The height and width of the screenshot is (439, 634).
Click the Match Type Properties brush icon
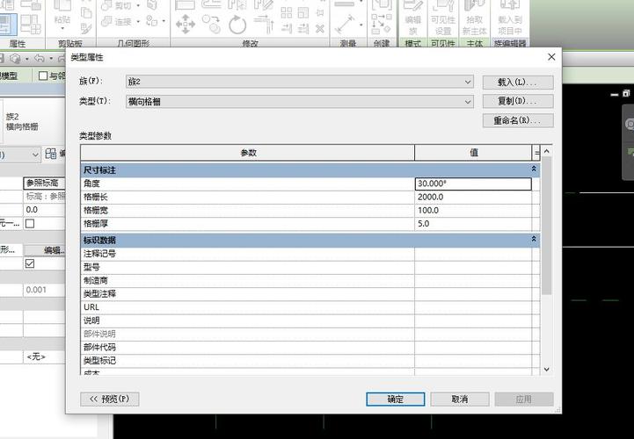pos(85,28)
